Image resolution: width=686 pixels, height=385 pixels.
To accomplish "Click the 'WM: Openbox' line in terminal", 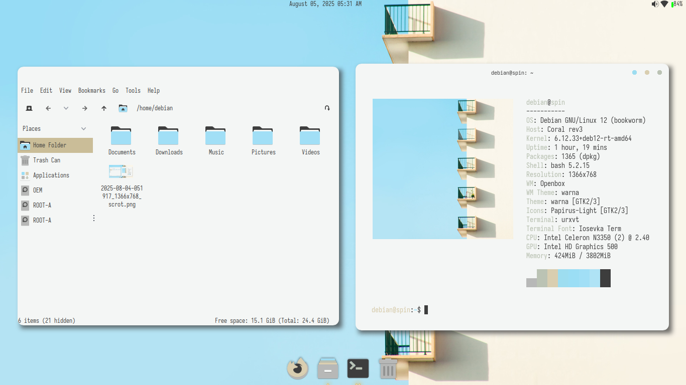I will tap(545, 183).
